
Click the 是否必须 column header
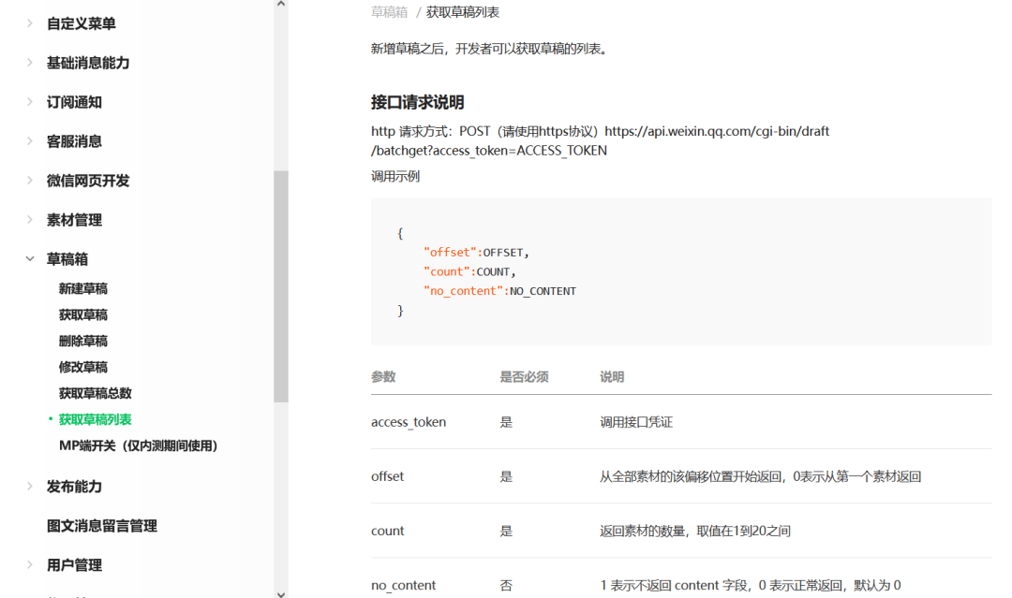click(524, 377)
